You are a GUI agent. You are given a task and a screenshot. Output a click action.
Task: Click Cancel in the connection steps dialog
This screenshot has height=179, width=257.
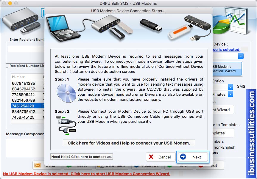(161, 157)
